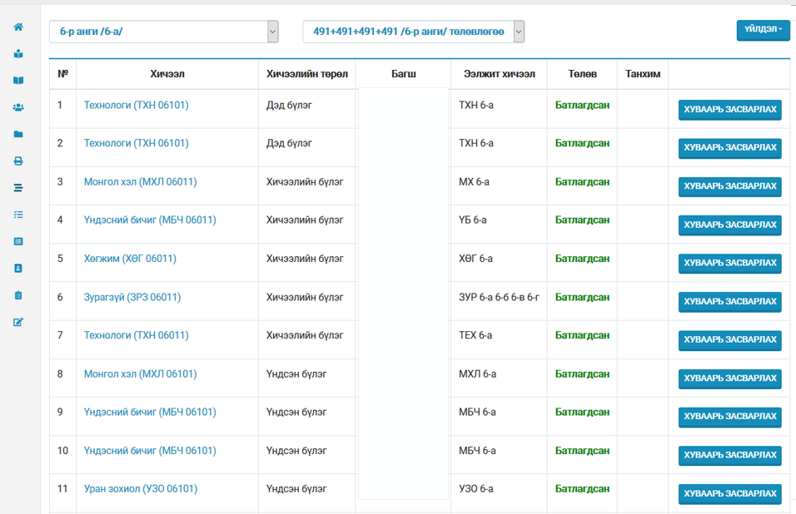Open the edit pencil icon in the sidebar

click(18, 322)
